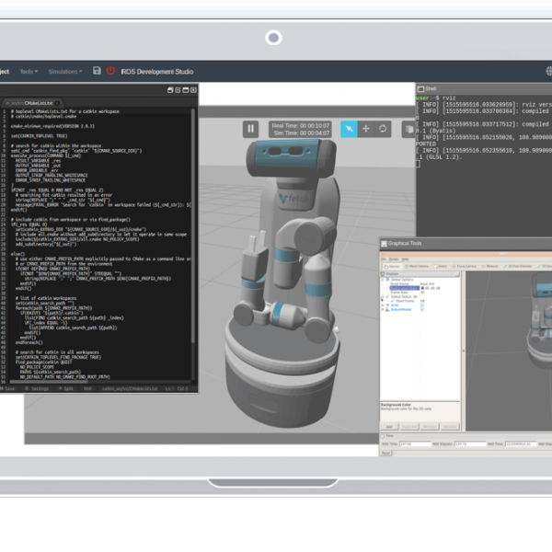The width and height of the screenshot is (552, 552).
Task: Click the Wall Time input field
Action: tap(521, 444)
